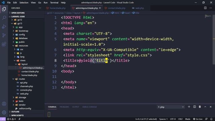Split the terminal panel

coord(195,107)
